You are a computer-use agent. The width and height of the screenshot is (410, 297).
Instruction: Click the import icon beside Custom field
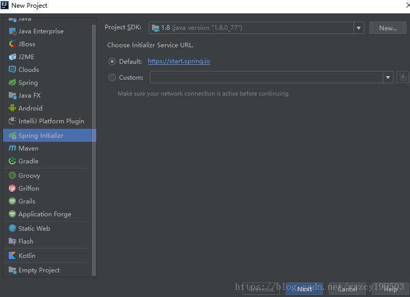pos(403,77)
